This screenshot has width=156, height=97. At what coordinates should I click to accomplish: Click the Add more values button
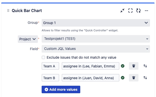tap(61, 89)
